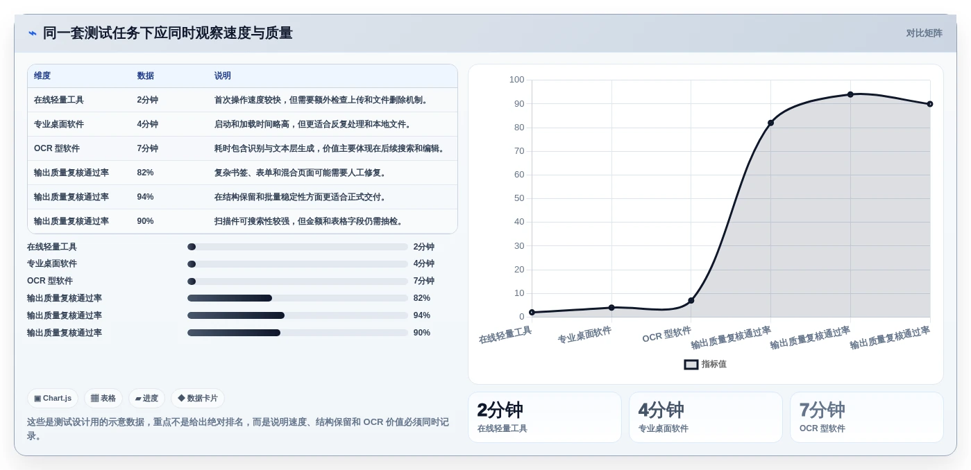Click the 50 label on chart y-axis

tap(519, 198)
